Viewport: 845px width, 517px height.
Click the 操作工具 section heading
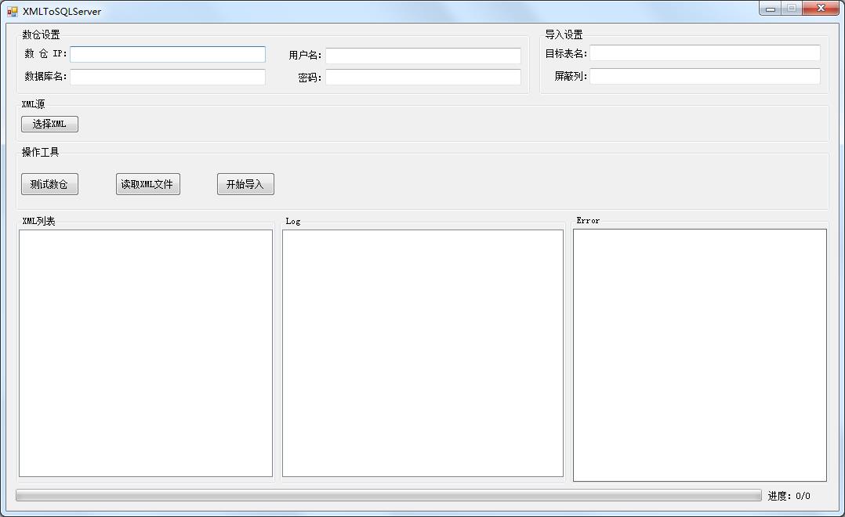(38, 152)
